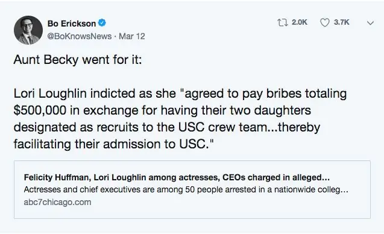View the 2.0K retweet count

click(299, 22)
